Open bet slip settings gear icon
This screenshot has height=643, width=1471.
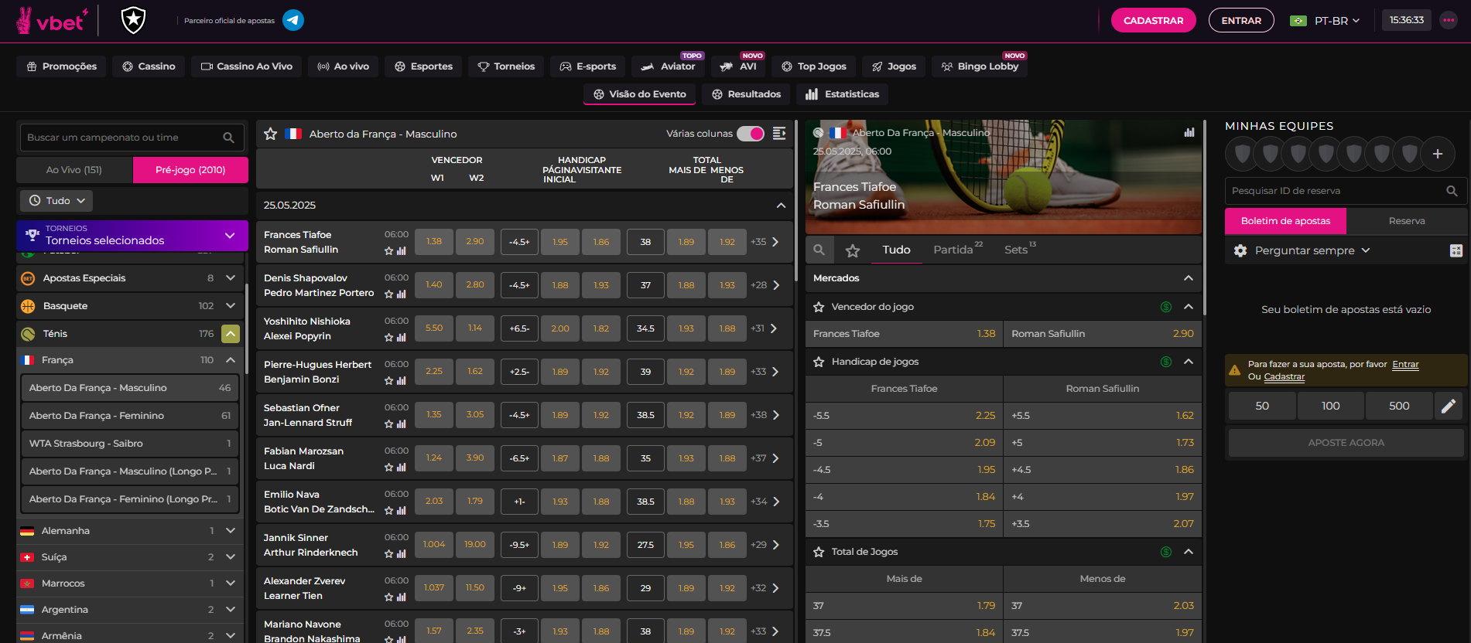tap(1240, 250)
